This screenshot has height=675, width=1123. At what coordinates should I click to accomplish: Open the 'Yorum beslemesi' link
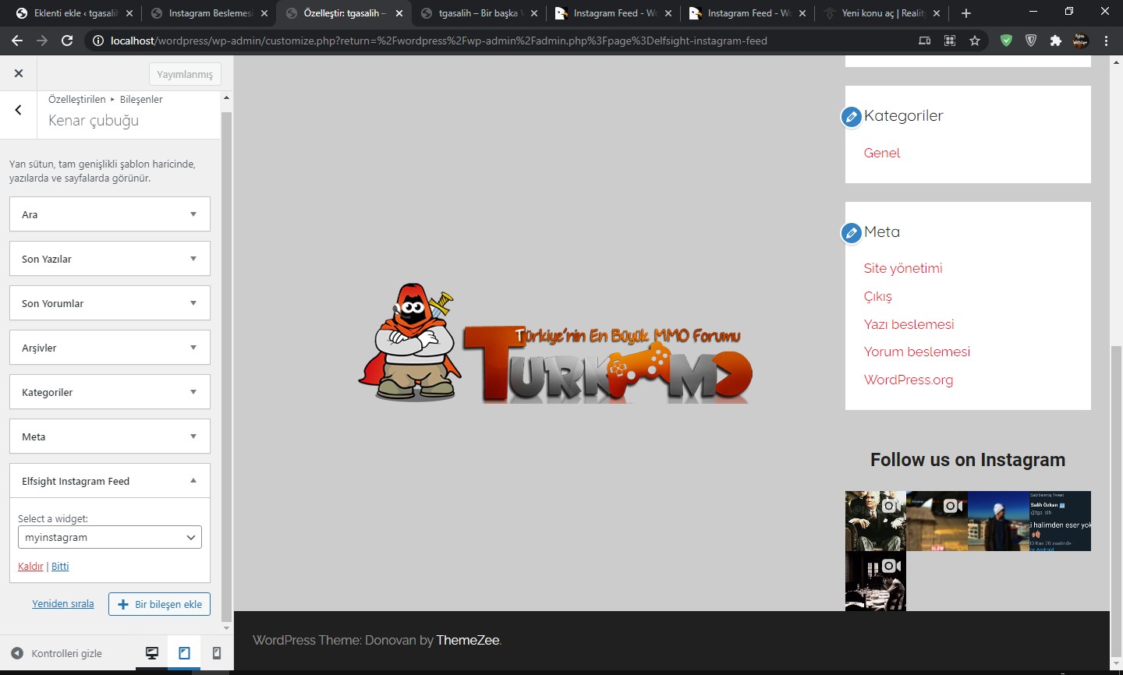point(917,352)
